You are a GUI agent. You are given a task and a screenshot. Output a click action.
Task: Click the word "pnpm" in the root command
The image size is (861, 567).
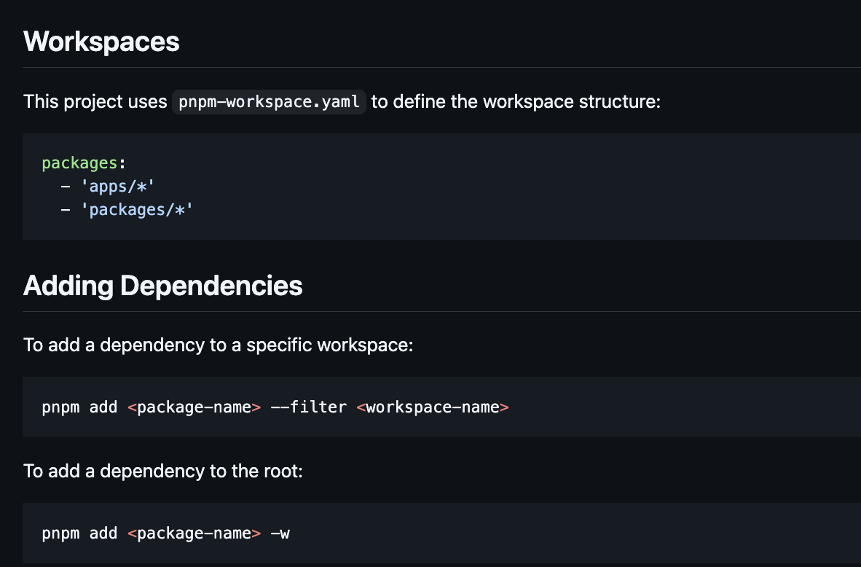60,533
